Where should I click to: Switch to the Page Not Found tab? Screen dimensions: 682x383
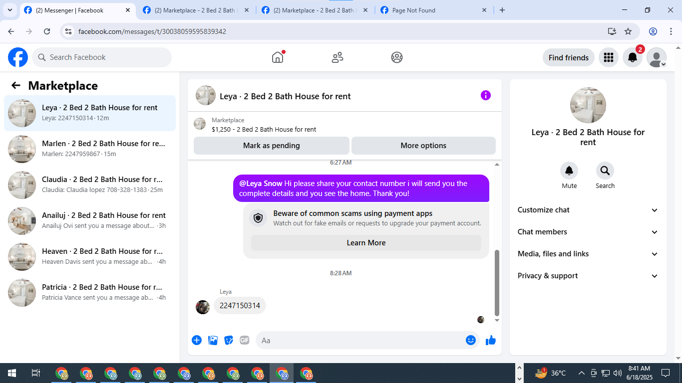click(433, 10)
